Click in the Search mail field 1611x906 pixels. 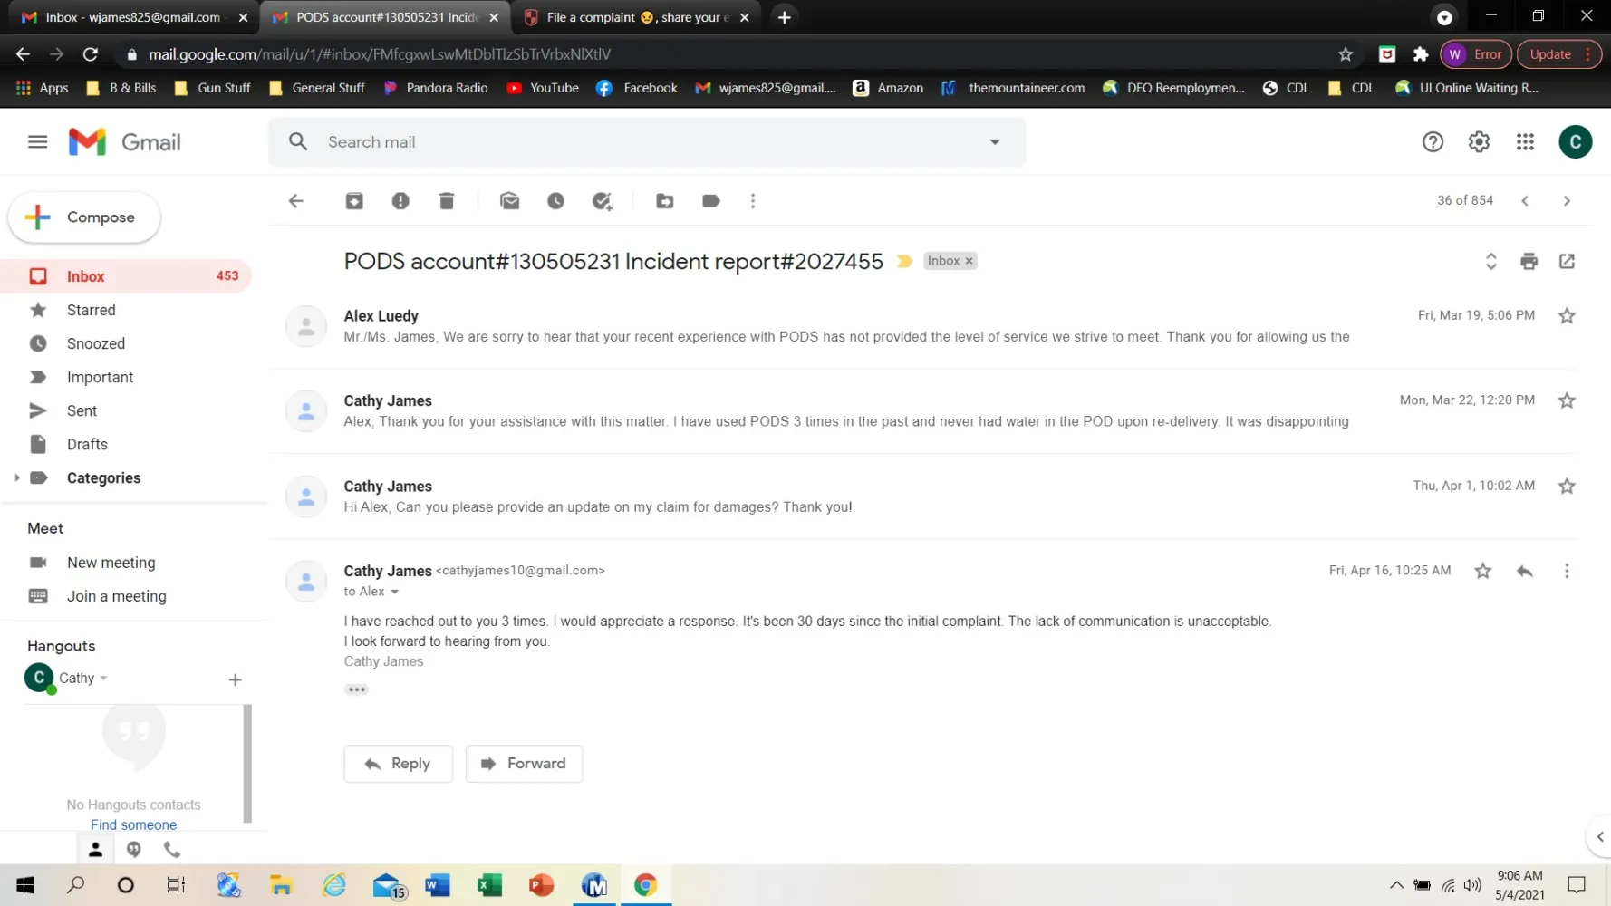pyautogui.click(x=634, y=142)
